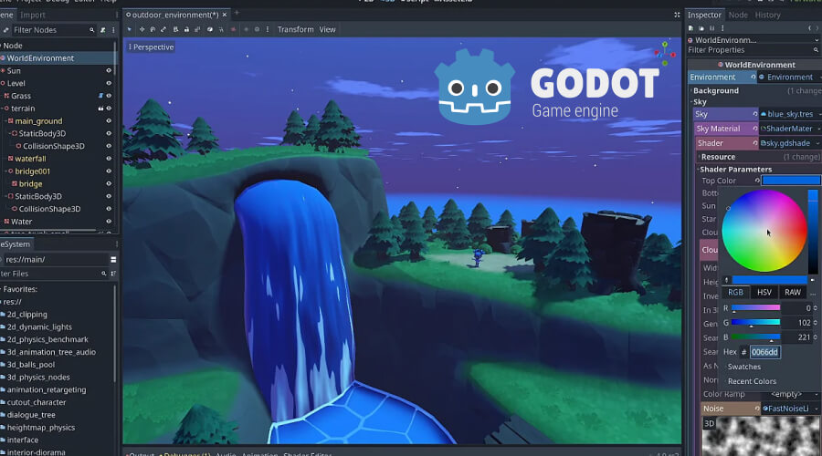Toggle FileSystem split view button
This screenshot has height=456, width=822.
click(113, 259)
